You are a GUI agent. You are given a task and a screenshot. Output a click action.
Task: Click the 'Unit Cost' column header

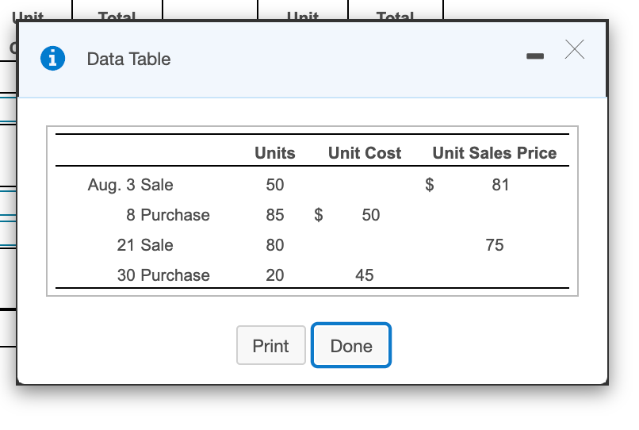click(x=365, y=153)
